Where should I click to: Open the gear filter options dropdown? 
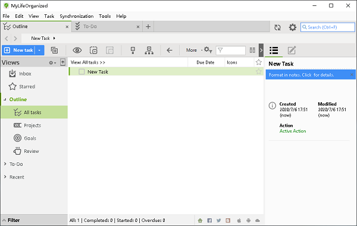pyautogui.click(x=208, y=50)
